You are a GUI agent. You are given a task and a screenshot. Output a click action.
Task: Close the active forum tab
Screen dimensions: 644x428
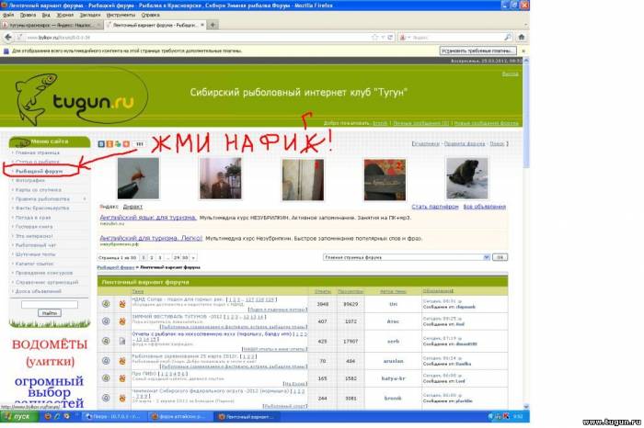[x=202, y=25]
